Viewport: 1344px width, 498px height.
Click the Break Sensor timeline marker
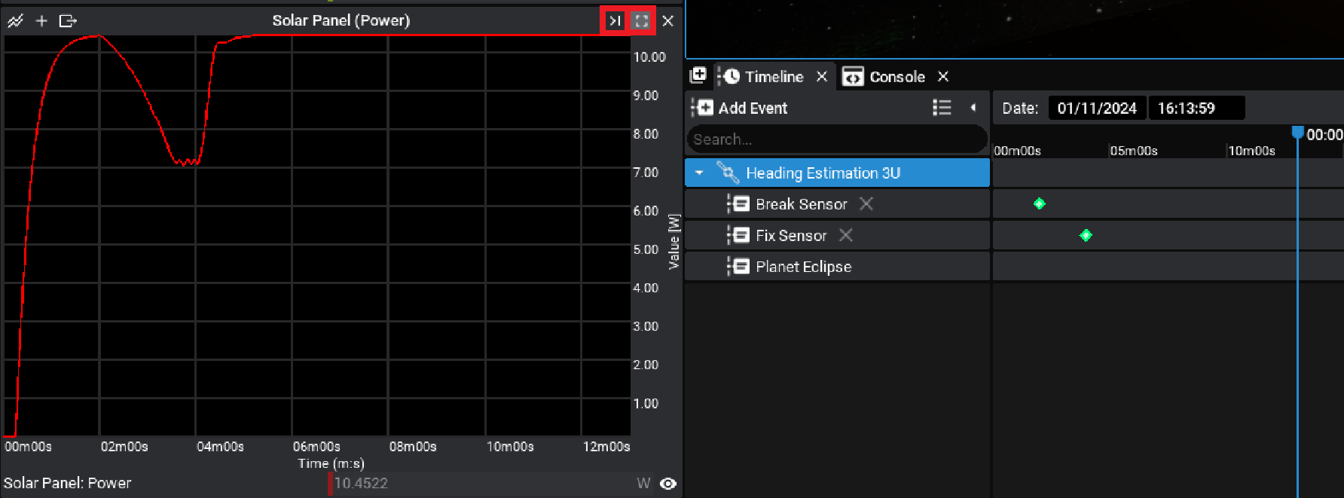pyautogui.click(x=1040, y=203)
